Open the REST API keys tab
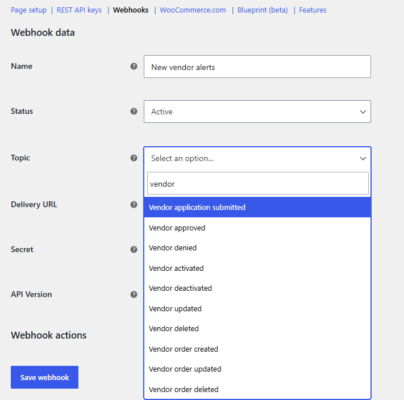This screenshot has width=404, height=400. click(79, 10)
